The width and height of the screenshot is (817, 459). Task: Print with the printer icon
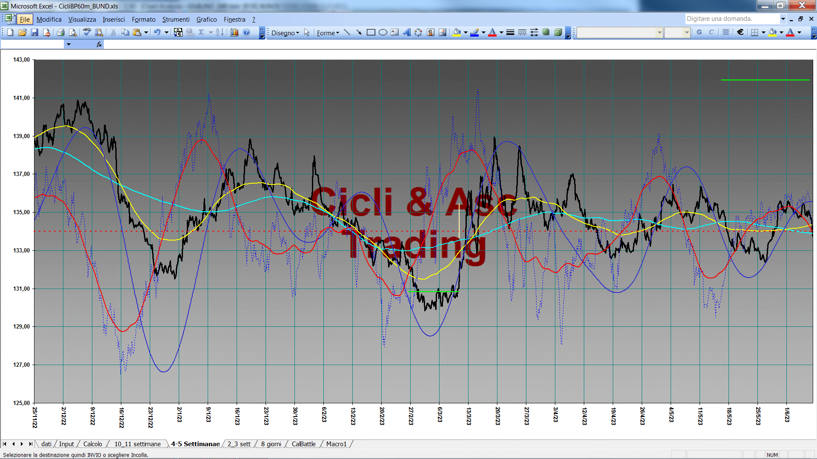tap(60, 32)
